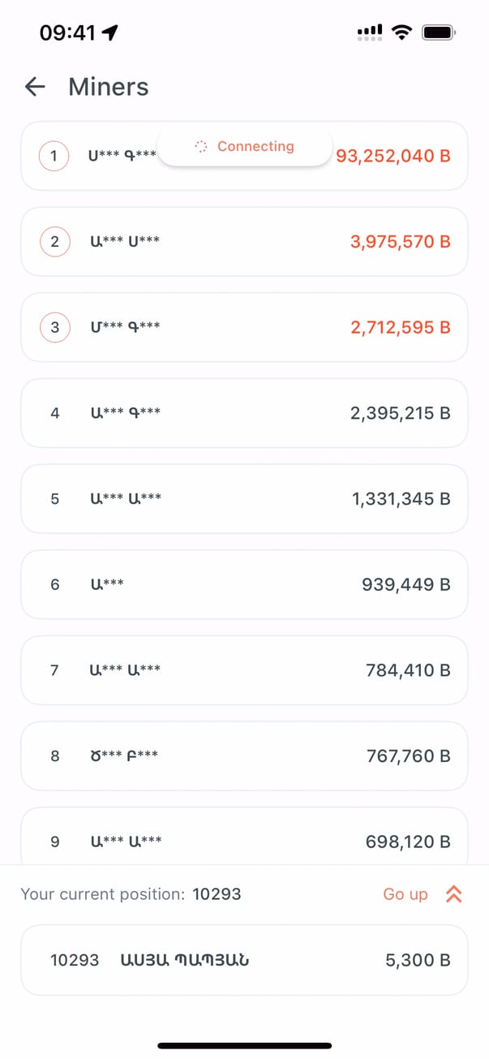Image resolution: width=489 pixels, height=1059 pixels.
Task: Tap the 3,975,570 B balance amount
Action: [x=400, y=242]
